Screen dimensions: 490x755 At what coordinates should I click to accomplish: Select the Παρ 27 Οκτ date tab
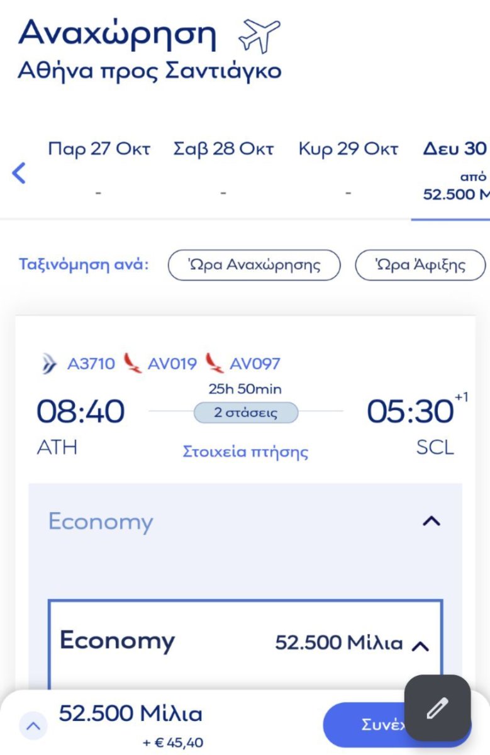pos(99,167)
